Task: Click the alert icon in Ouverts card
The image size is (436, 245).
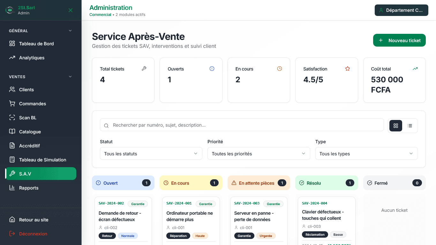Action: pos(212,69)
